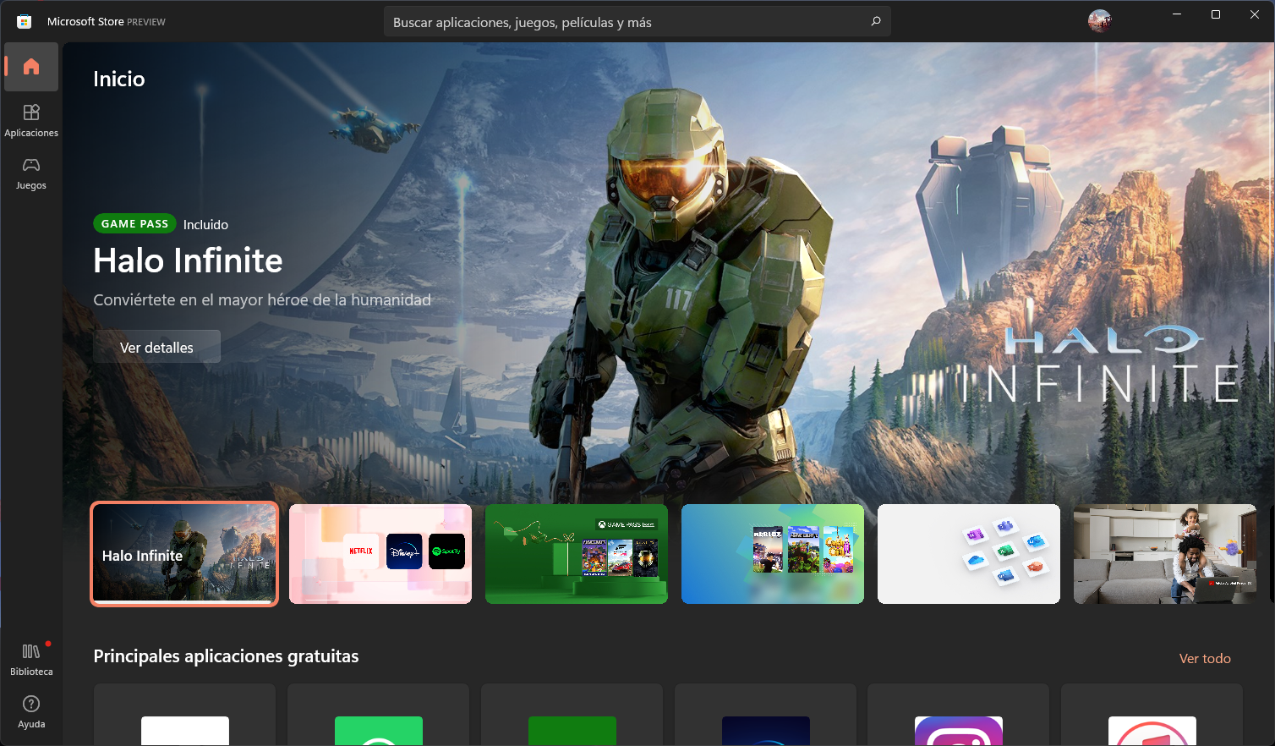Open the Juegos section
Screen dimensions: 1275x746
click(x=31, y=173)
